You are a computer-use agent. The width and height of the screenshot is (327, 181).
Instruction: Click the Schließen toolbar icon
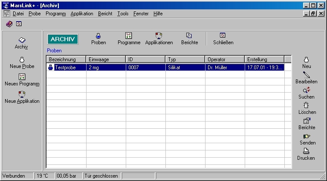(223, 36)
